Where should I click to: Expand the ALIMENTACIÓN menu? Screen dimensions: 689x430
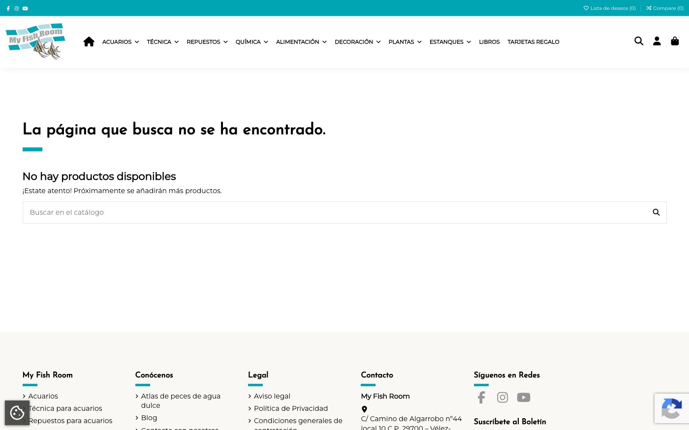pos(301,42)
